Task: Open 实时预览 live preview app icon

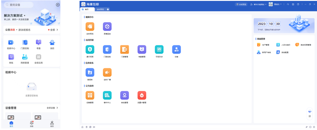Action: [x=90, y=27]
